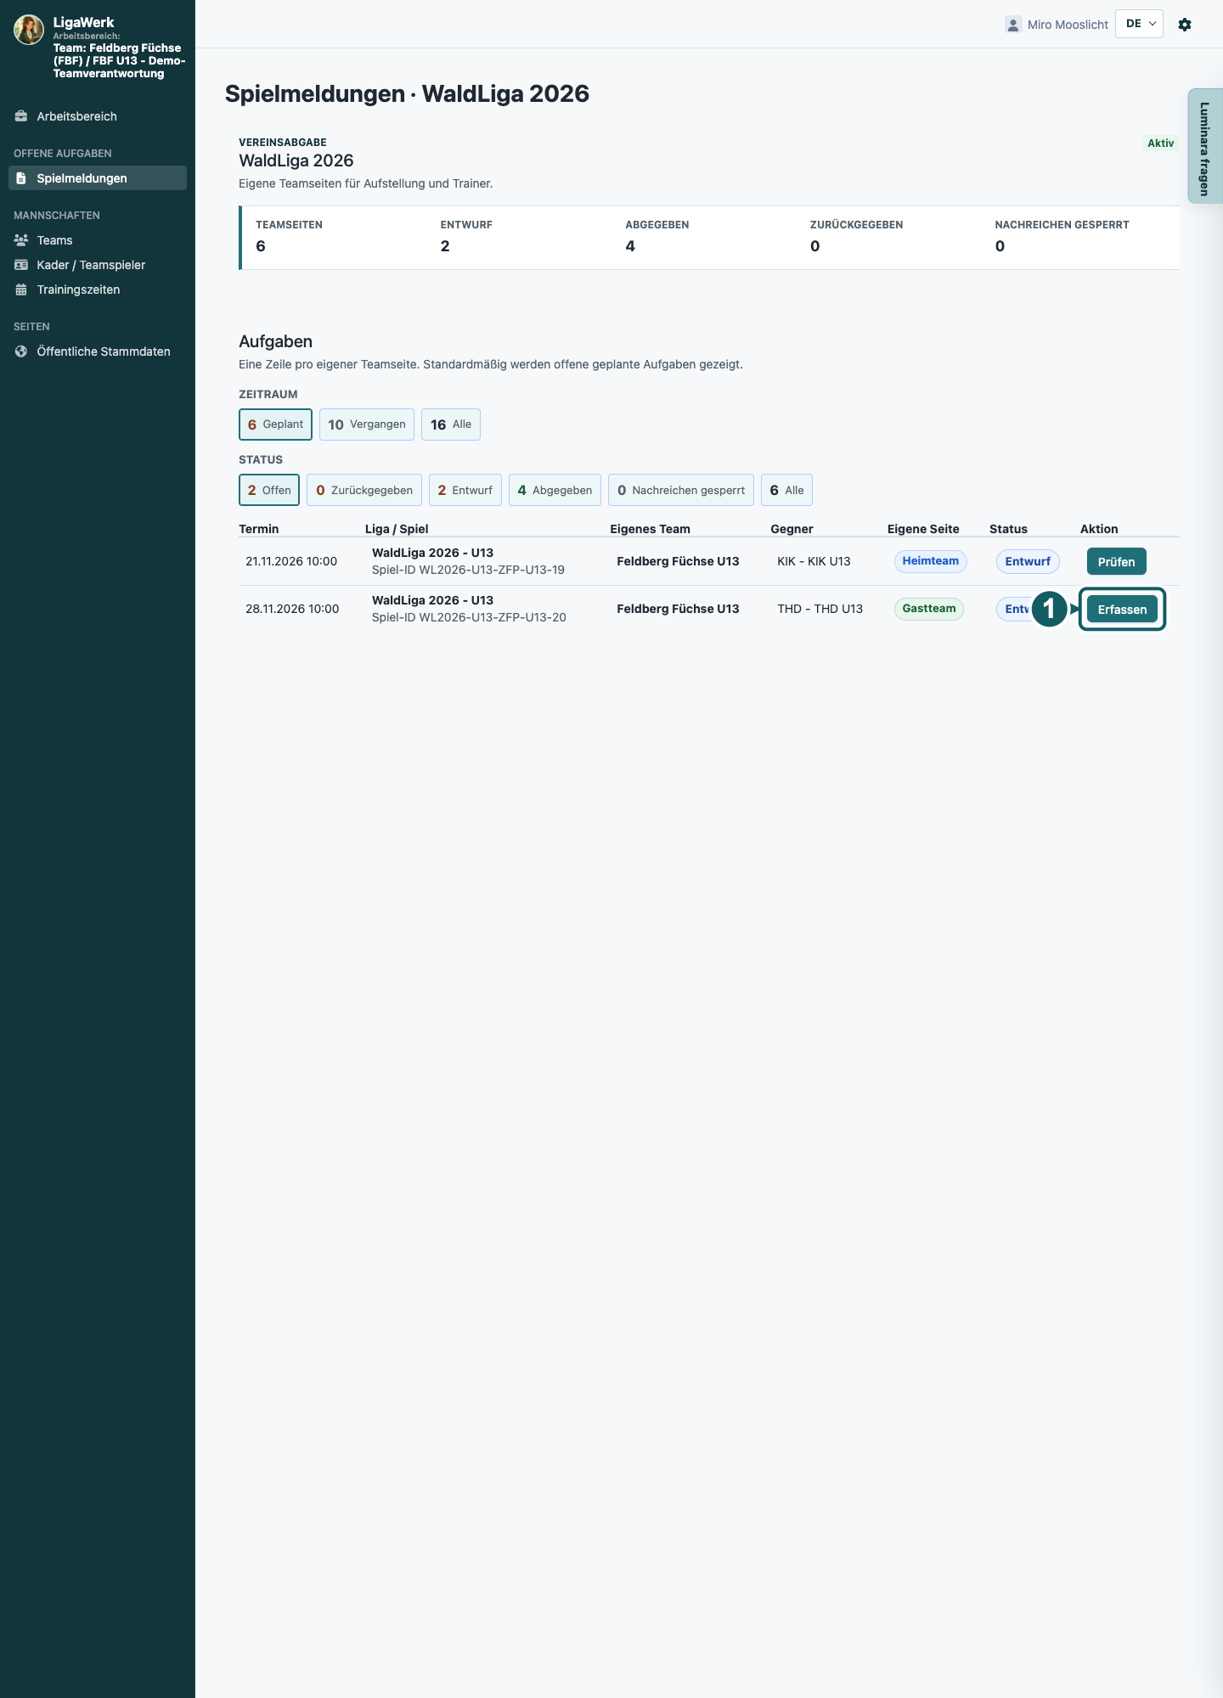Viewport: 1223px width, 1698px height.
Task: Open Teams in sidebar
Action: tap(98, 240)
